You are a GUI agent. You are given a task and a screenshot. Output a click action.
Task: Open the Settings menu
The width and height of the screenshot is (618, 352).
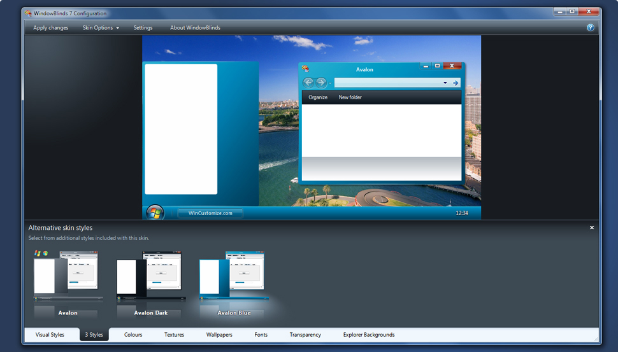pyautogui.click(x=143, y=27)
